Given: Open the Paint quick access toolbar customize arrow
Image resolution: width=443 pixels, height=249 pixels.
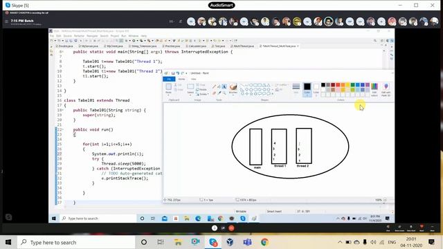Looking at the screenshot, I should click(x=186, y=73).
